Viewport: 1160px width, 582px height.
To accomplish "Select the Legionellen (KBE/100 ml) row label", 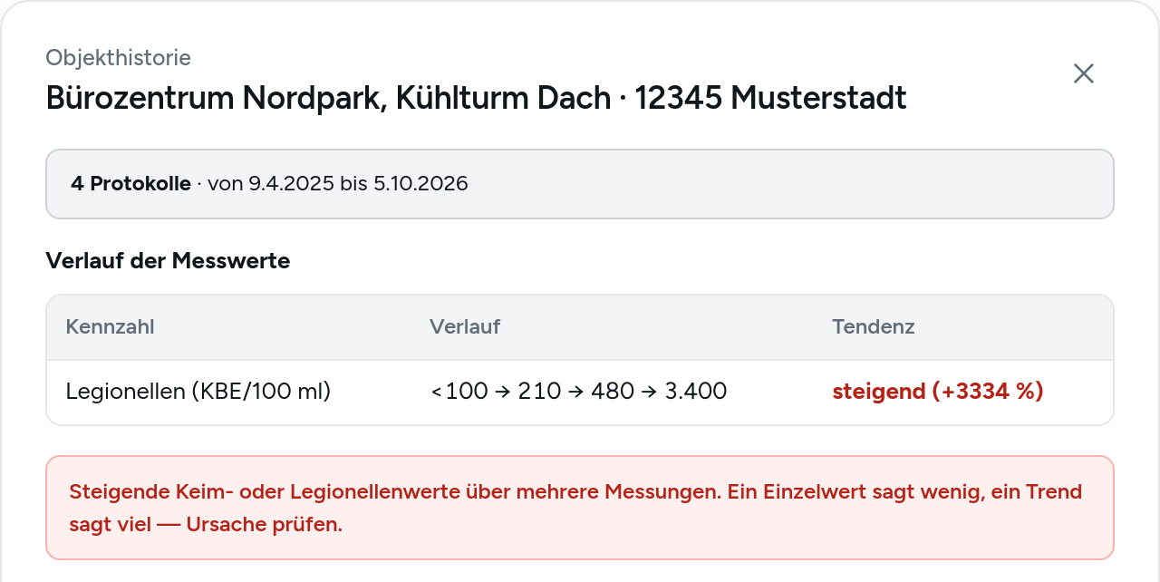I will 198,392.
